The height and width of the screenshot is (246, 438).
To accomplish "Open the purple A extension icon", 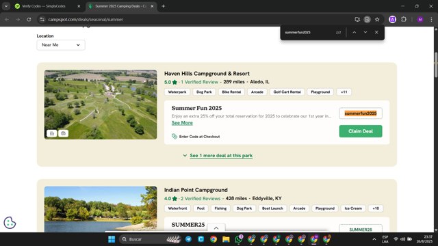I will click(392, 20).
